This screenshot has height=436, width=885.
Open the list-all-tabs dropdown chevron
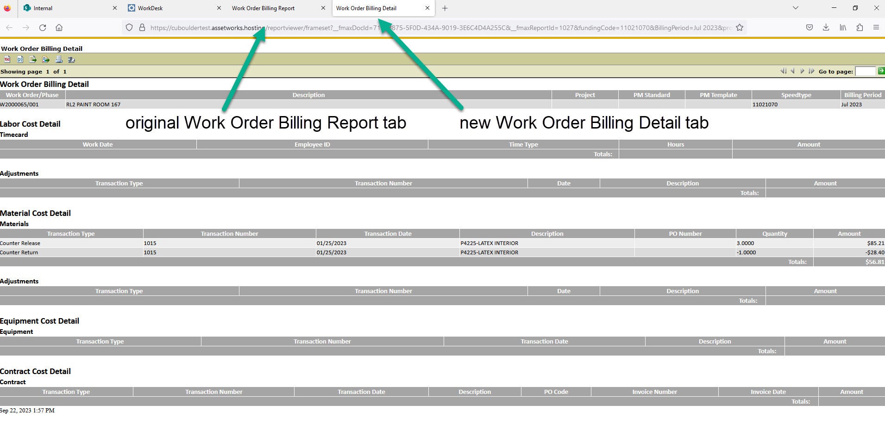click(795, 8)
